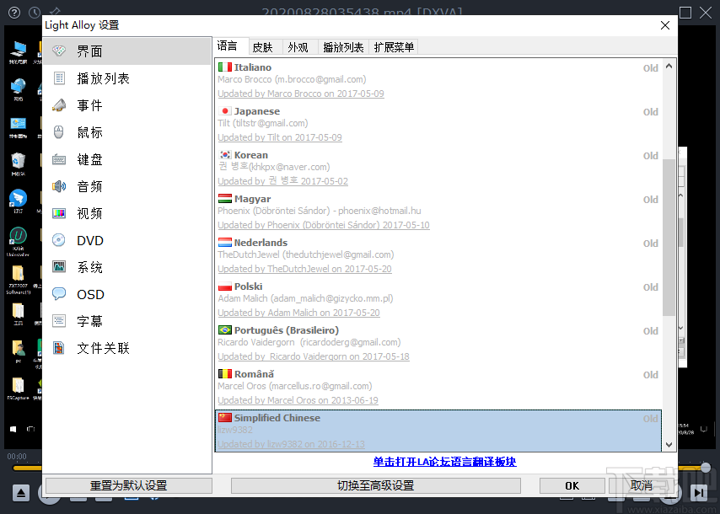Open 键盘 keyboard settings category
Viewport: 720px width, 514px height.
[x=89, y=159]
